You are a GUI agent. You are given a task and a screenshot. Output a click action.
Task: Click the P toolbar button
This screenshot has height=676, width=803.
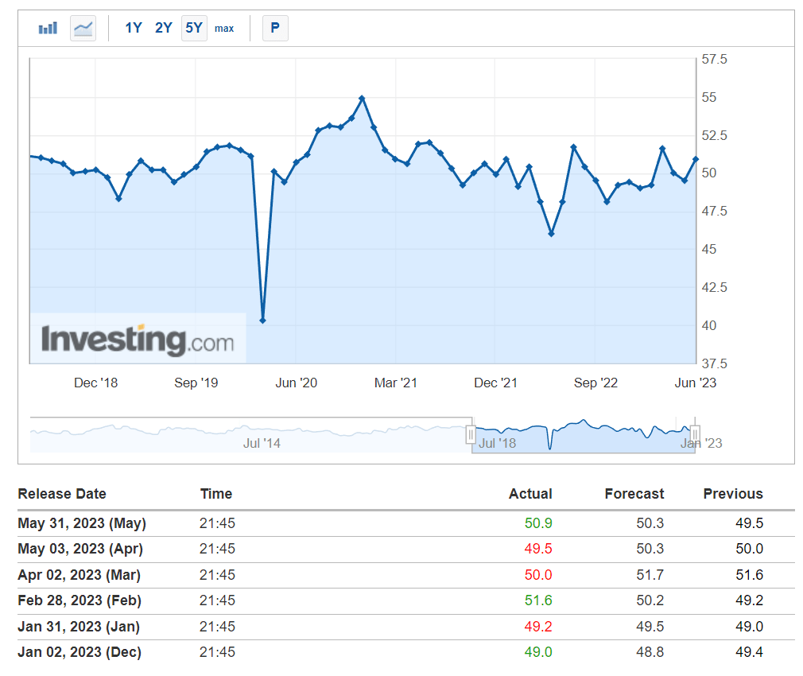(x=275, y=28)
